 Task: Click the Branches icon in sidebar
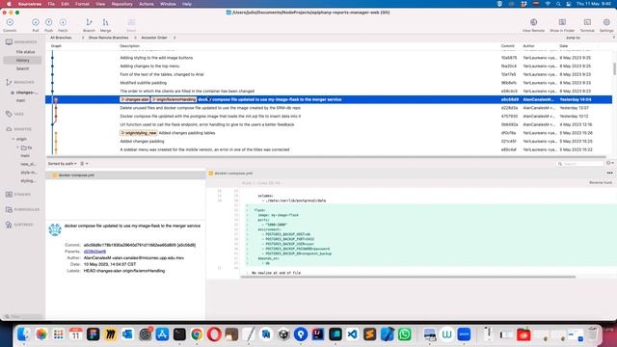(9, 82)
